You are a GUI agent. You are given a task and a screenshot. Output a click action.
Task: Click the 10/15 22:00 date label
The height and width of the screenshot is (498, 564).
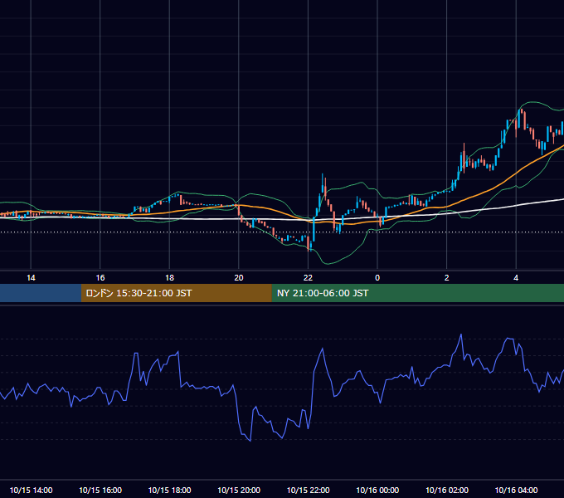(x=308, y=490)
